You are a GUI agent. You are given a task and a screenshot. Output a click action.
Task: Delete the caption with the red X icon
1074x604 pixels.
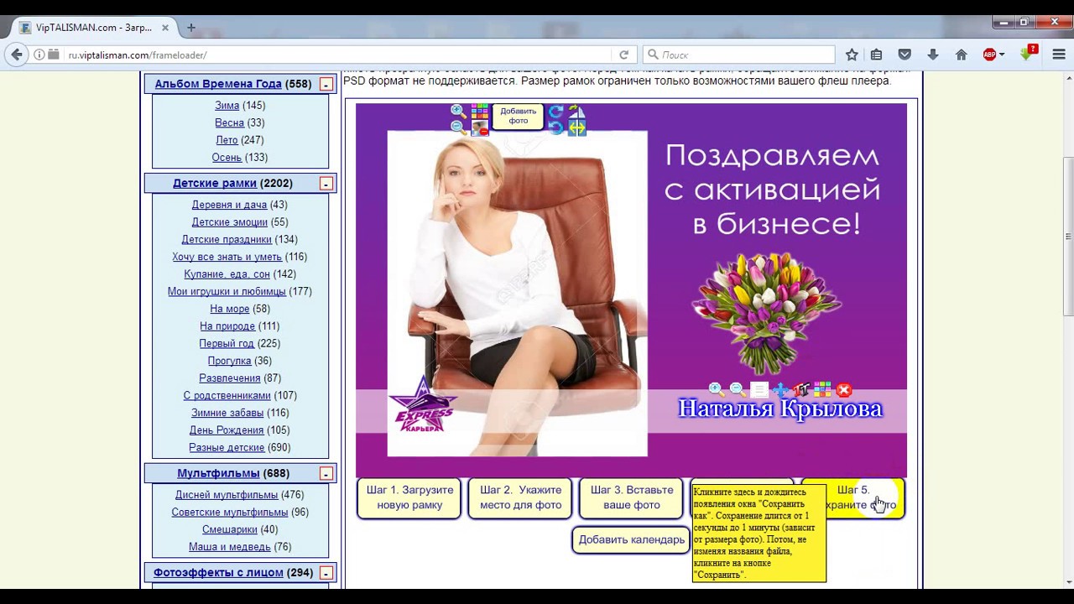pos(844,389)
